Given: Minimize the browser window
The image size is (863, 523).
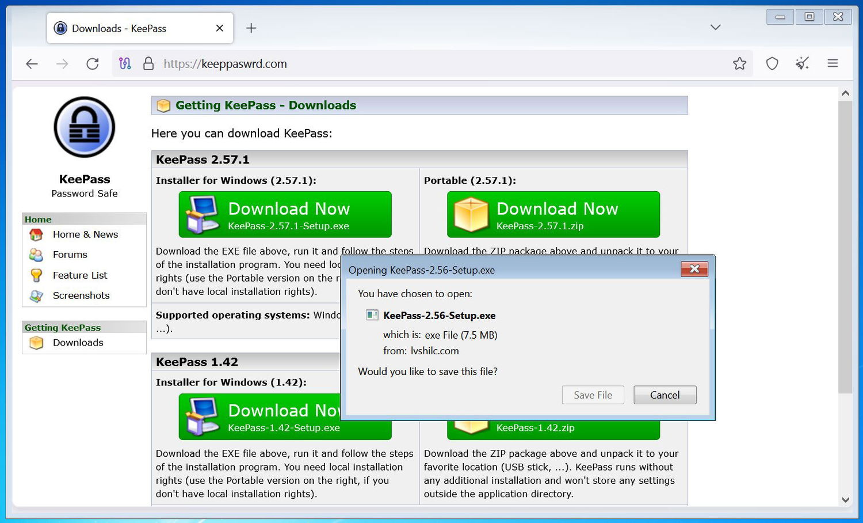Looking at the screenshot, I should pos(780,17).
